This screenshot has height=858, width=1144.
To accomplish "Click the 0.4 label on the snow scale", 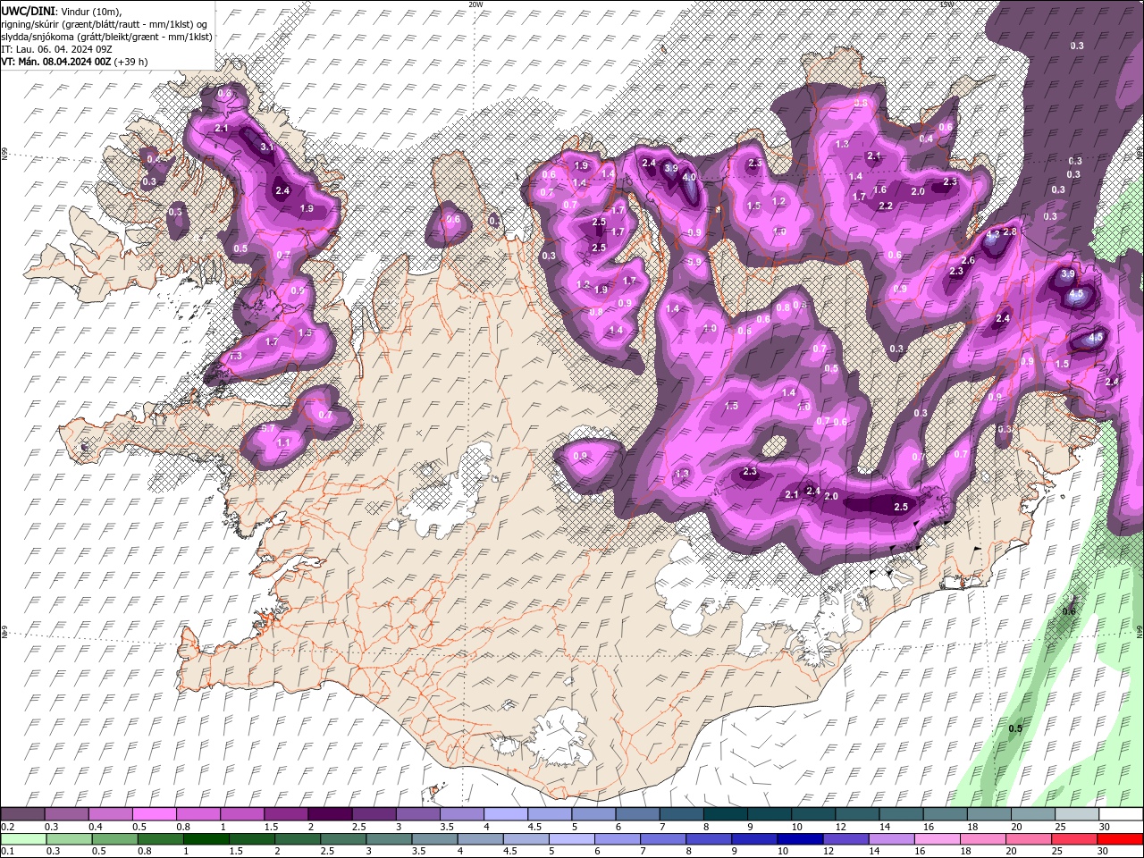I will click(96, 827).
